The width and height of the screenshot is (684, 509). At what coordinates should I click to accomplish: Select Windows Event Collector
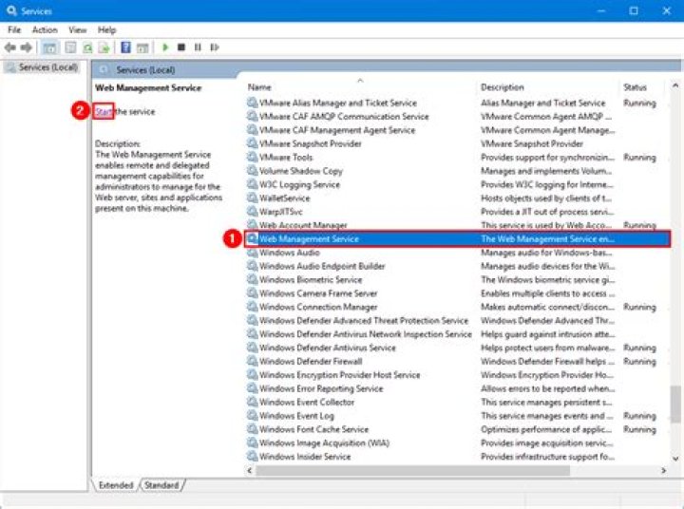[x=307, y=402]
